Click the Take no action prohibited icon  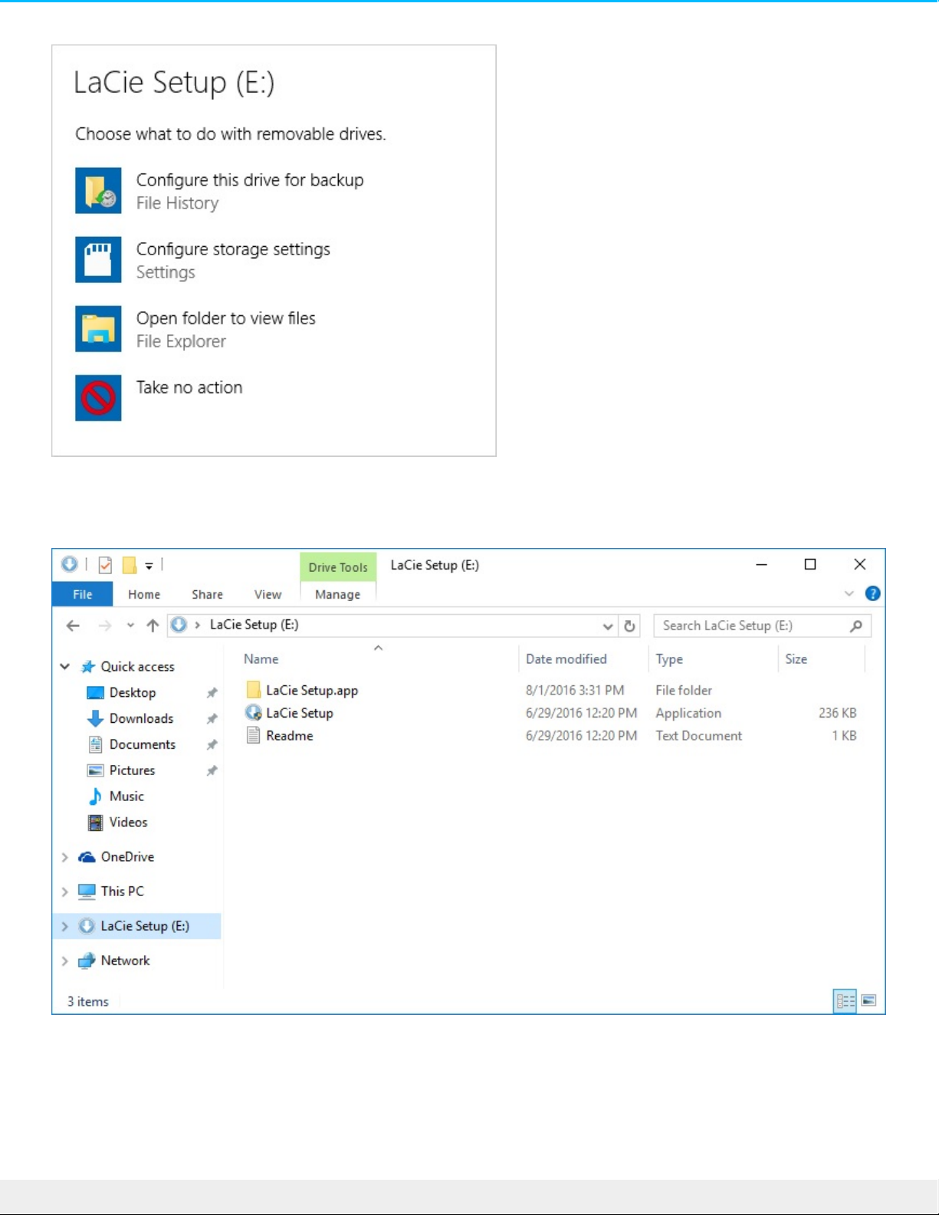[98, 397]
